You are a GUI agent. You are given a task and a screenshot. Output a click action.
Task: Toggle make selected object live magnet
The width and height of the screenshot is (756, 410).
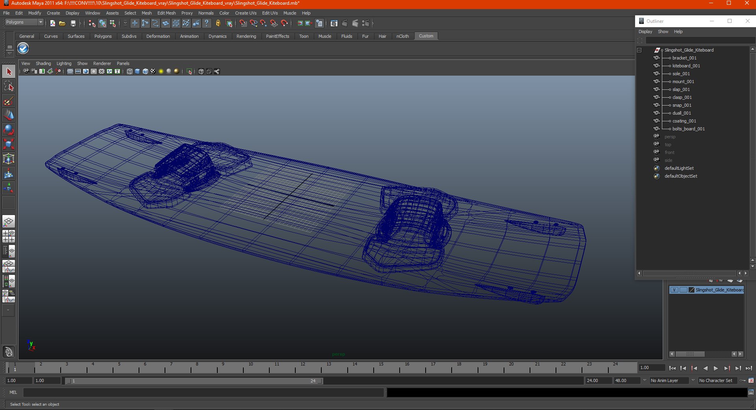tap(284, 24)
